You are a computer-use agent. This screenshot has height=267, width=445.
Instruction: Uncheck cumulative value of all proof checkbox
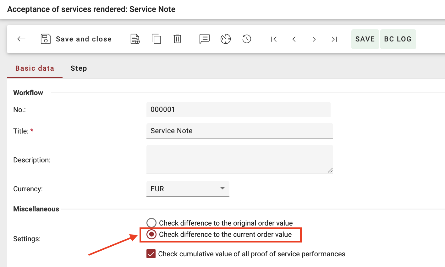(151, 254)
